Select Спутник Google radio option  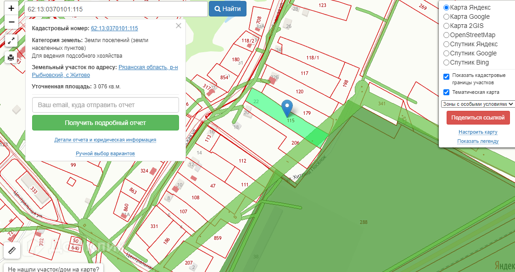446,54
